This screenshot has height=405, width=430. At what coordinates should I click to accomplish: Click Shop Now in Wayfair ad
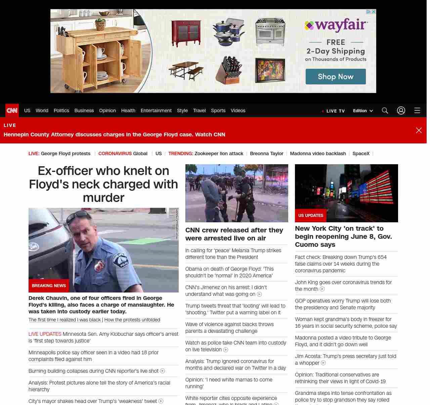click(x=335, y=77)
